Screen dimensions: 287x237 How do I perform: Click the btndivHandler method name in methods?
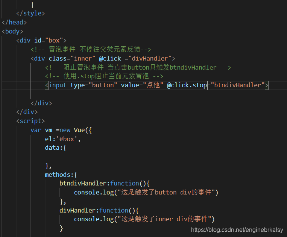pos(83,183)
